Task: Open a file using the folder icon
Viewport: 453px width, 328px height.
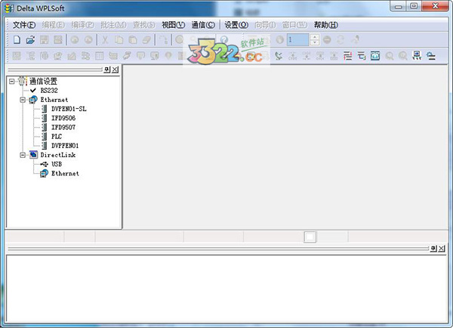Action: pos(30,39)
